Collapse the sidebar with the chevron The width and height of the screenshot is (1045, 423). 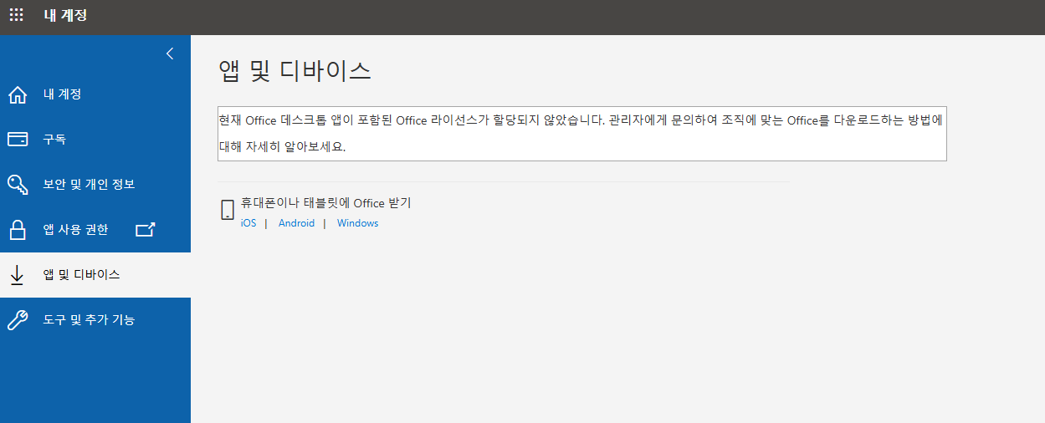[170, 54]
